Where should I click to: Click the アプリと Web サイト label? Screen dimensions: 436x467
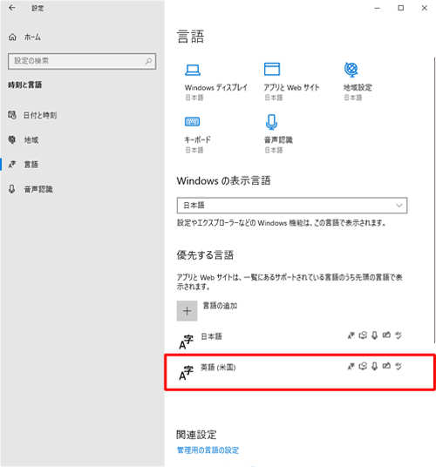coord(291,87)
